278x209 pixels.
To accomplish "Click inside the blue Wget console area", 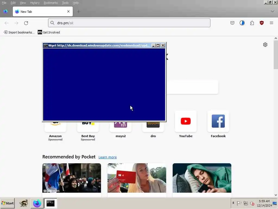I will point(104,84).
